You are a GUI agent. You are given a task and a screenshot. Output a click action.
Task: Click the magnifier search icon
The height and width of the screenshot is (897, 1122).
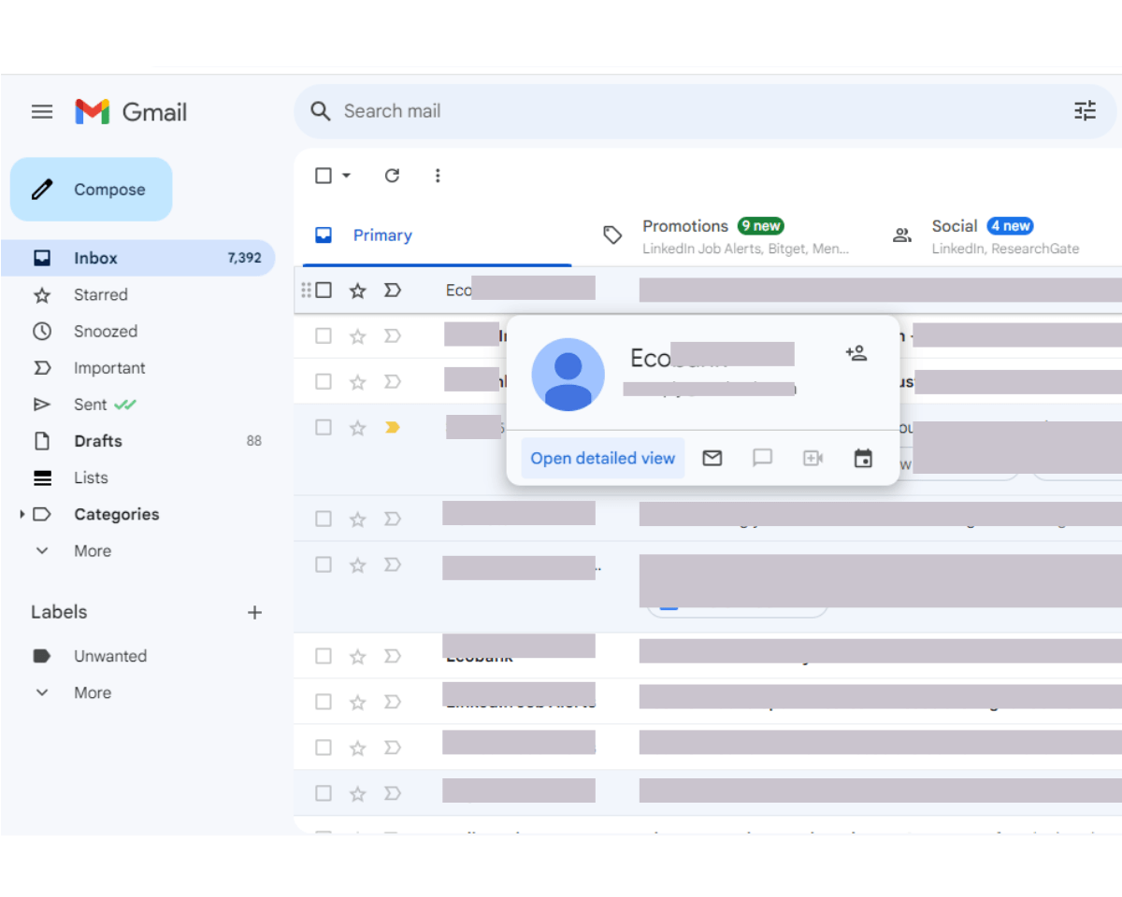321,111
